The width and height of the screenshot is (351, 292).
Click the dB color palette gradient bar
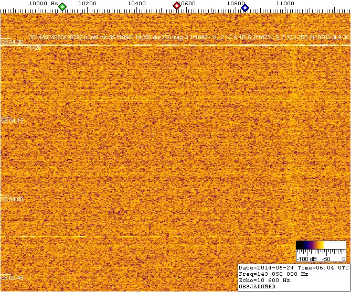321,245
